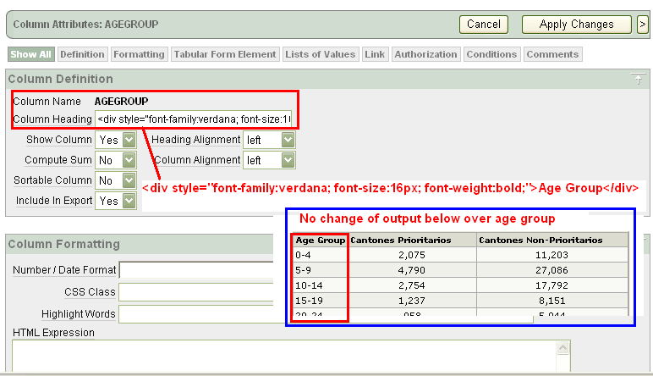Expand the Compute Sum dropdown
The width and height of the screenshot is (653, 376).
(x=116, y=160)
